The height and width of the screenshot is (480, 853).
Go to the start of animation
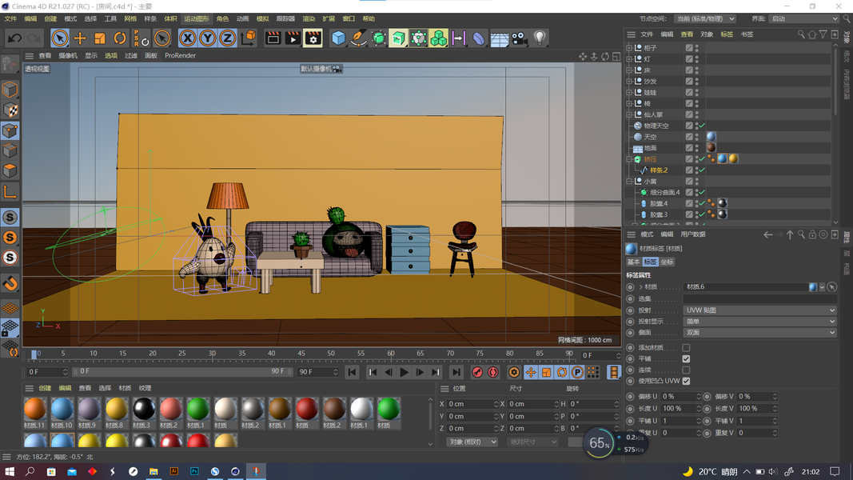[x=352, y=372]
